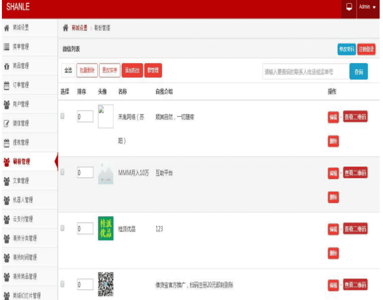The width and height of the screenshot is (383, 300).
Task: Click the users icon for 用户管理
Action: pyautogui.click(x=7, y=104)
